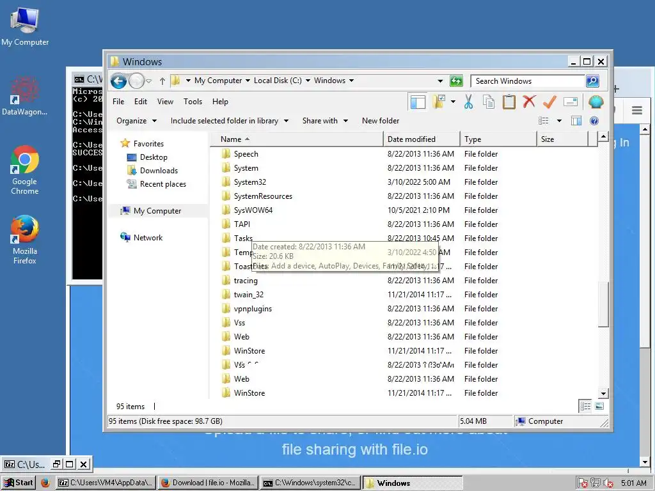This screenshot has width=655, height=491.
Task: Click the Windows Start button
Action: (19, 483)
